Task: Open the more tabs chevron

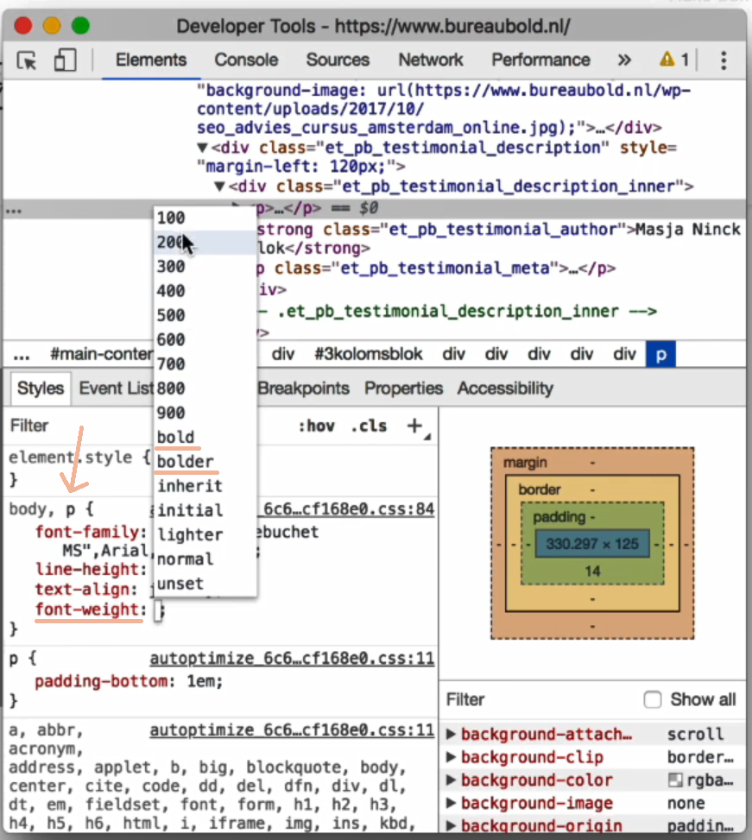Action: click(x=624, y=60)
